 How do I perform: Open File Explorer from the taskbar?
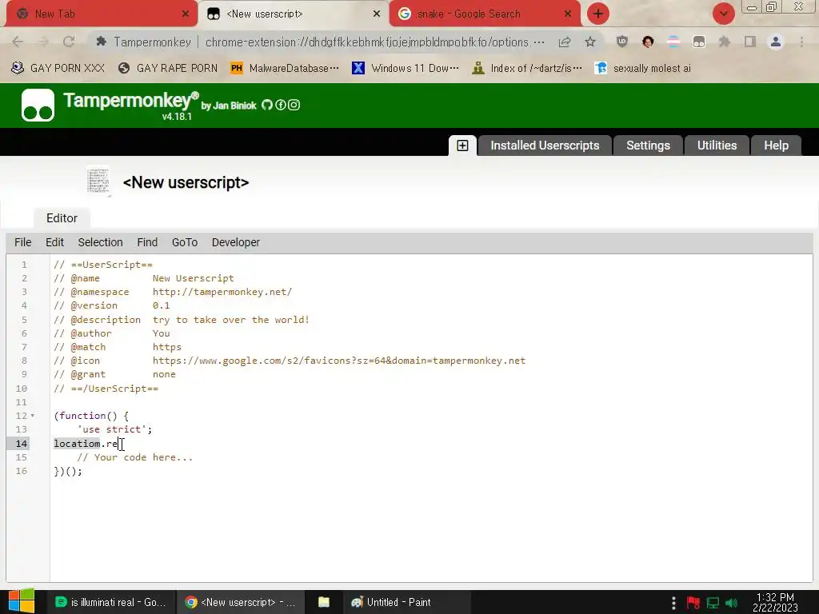[x=324, y=602]
